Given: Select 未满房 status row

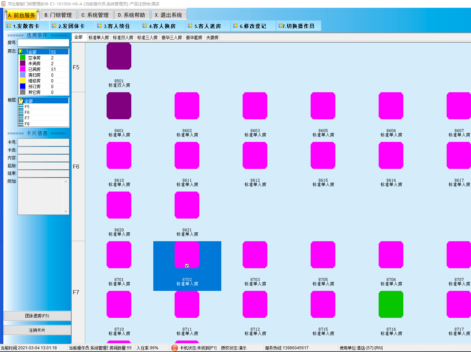Looking at the screenshot, I should (x=44, y=64).
